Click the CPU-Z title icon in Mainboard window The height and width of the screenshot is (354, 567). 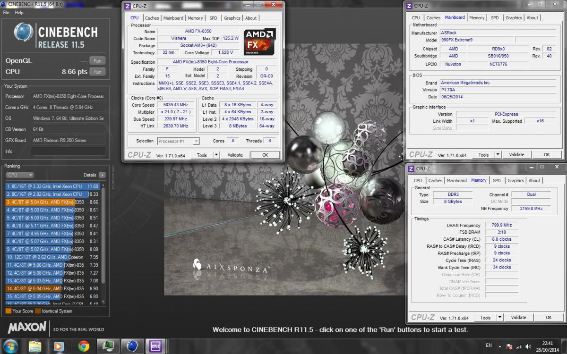point(409,6)
